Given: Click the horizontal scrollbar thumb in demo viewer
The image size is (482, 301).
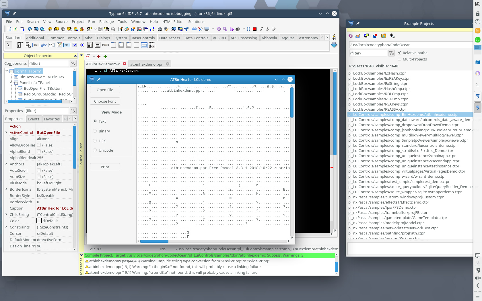Looking at the screenshot, I should click(154, 241).
